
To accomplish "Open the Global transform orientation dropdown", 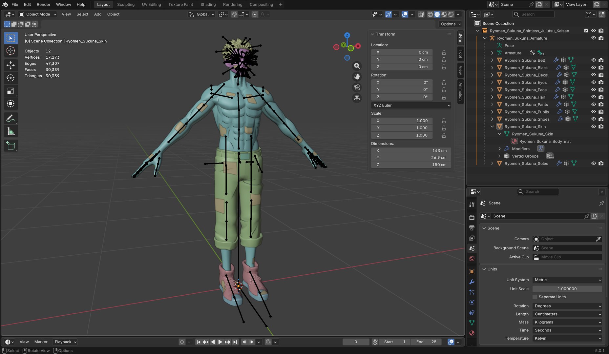I will (x=202, y=14).
